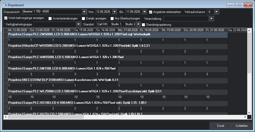Select the Sanyo PLC-XU106 projector row
This screenshot has width=255, height=132.
coord(117,103)
